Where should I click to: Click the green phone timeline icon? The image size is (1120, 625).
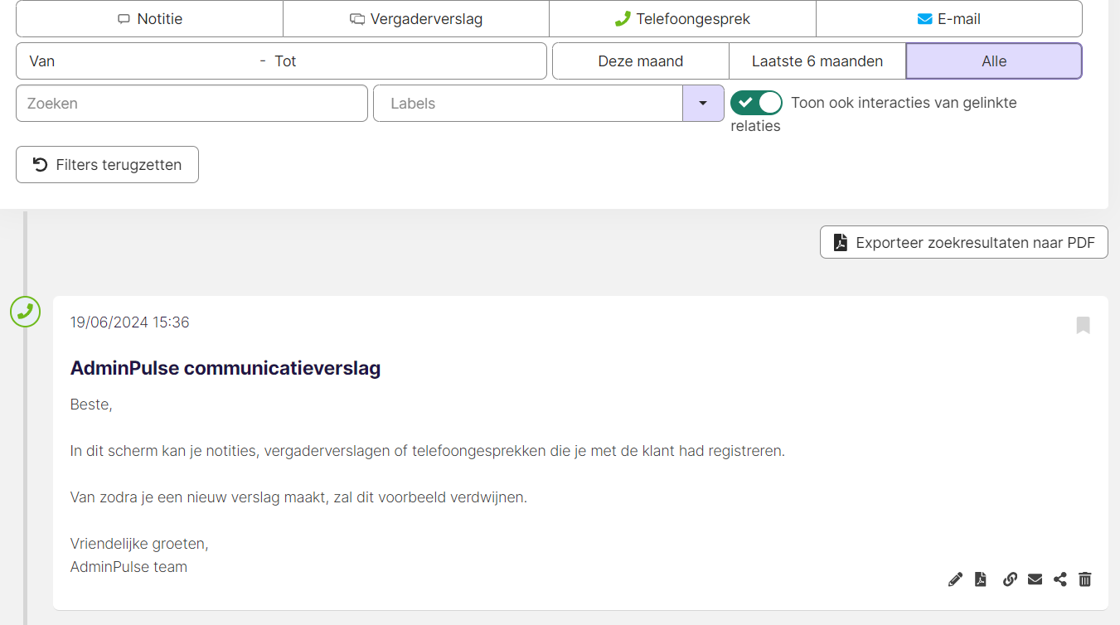click(x=26, y=312)
